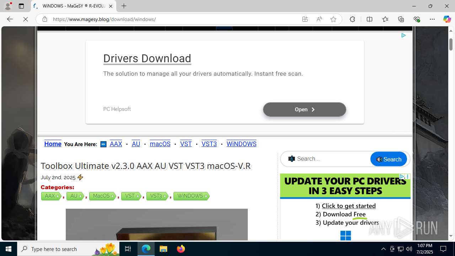This screenshot has height=256, width=455.
Task: Go back to previous page
Action: pos(10,19)
